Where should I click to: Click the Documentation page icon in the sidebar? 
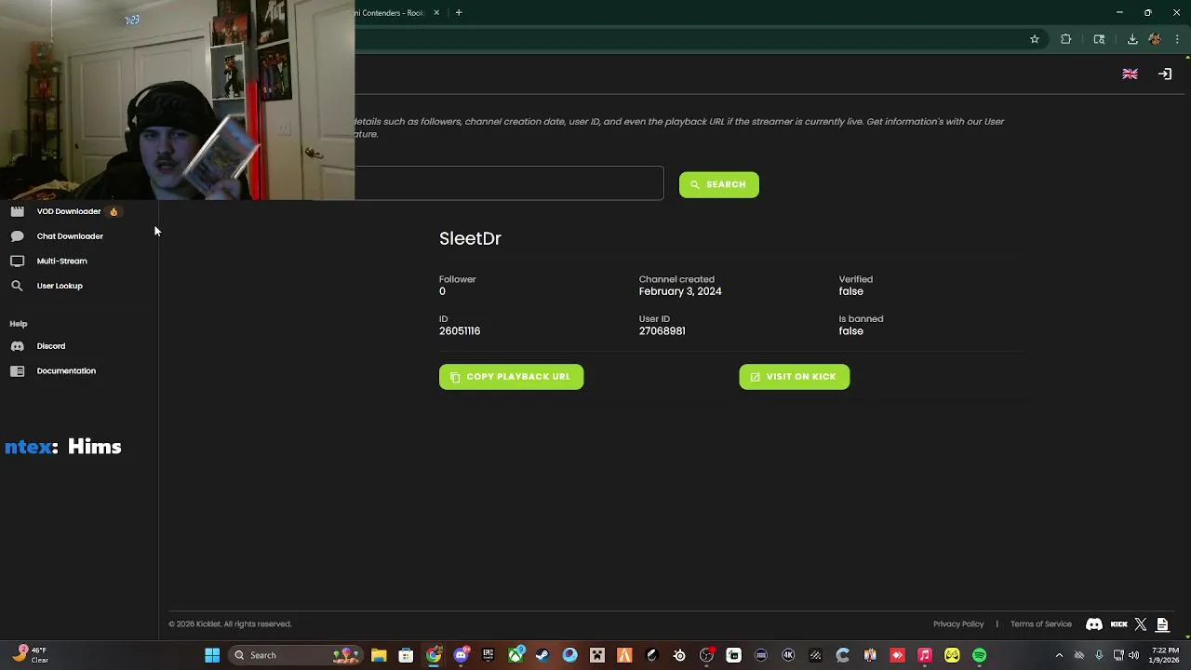[x=17, y=371]
